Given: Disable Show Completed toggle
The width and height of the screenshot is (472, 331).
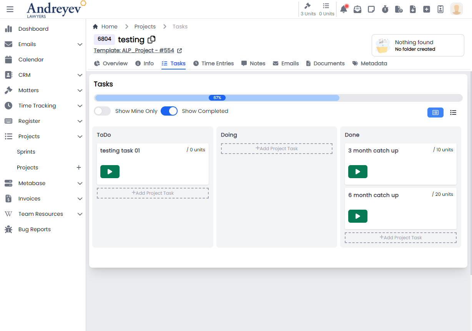Looking at the screenshot, I should click(169, 111).
